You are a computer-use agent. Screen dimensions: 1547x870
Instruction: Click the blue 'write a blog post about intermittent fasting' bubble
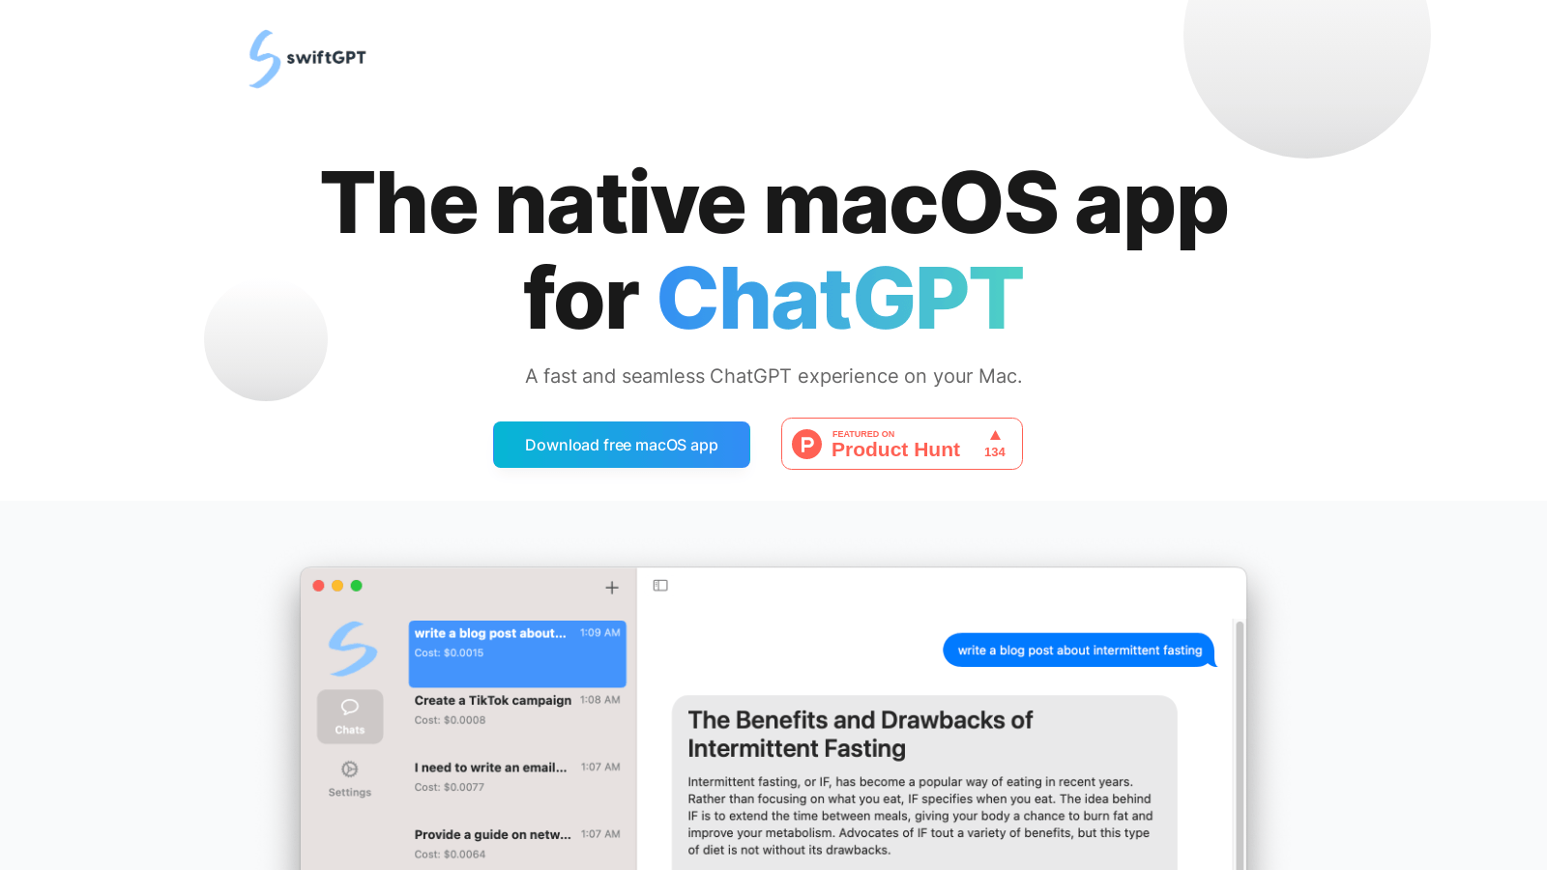[1079, 651]
